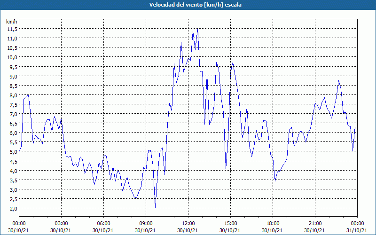
Task: Select the 31/10/21 date label
Action: pyautogui.click(x=357, y=230)
